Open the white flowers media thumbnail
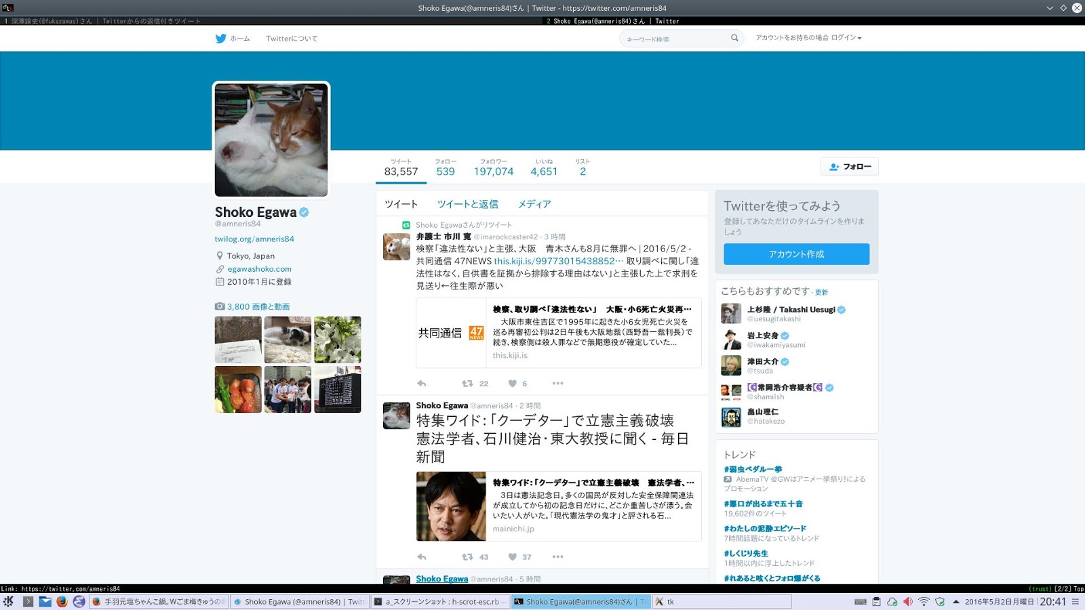This screenshot has width=1085, height=610. (x=337, y=340)
